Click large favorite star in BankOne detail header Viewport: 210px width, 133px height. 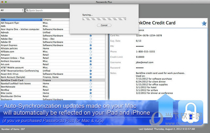pyautogui.click(x=204, y=24)
